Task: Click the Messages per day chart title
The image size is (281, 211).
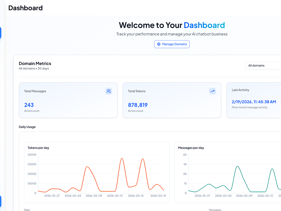Action: (x=191, y=148)
